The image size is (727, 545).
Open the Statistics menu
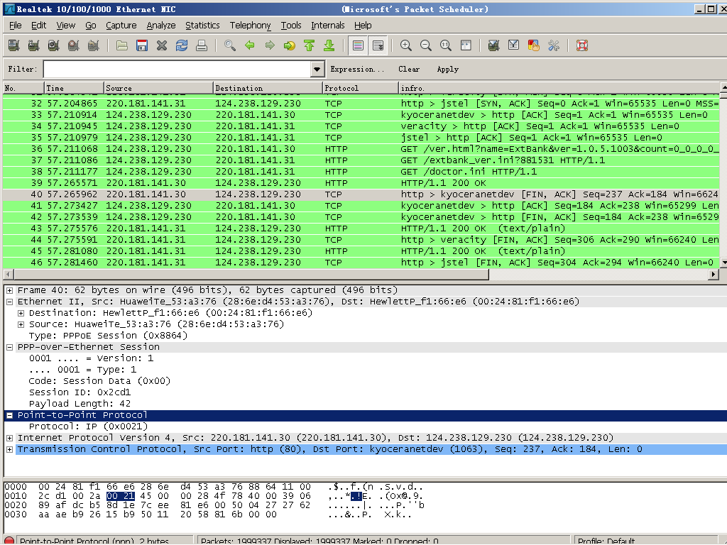(202, 26)
